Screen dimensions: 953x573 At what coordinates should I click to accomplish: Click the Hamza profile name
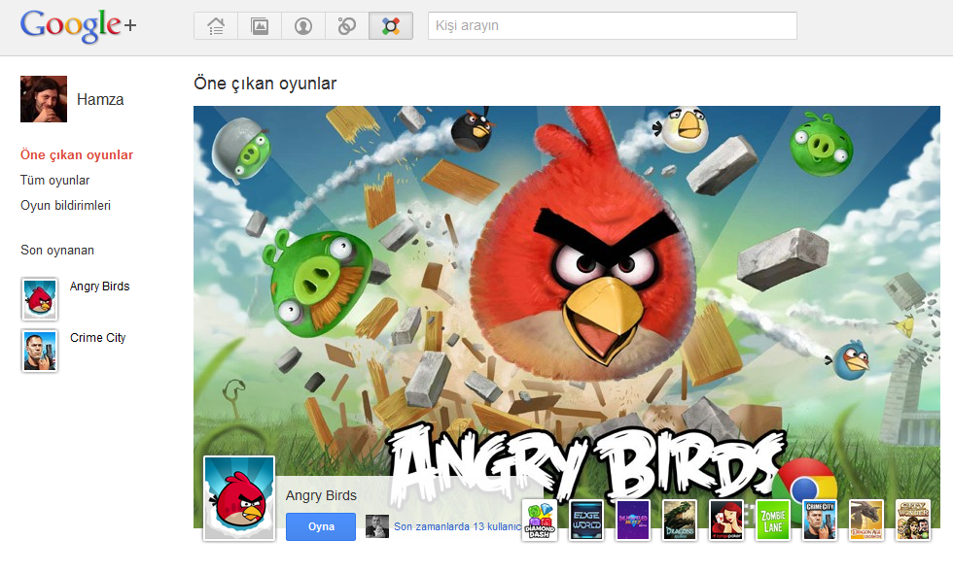(100, 99)
